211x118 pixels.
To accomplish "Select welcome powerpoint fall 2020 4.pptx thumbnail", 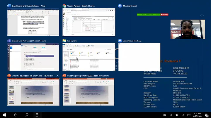I will [x=33, y=92].
